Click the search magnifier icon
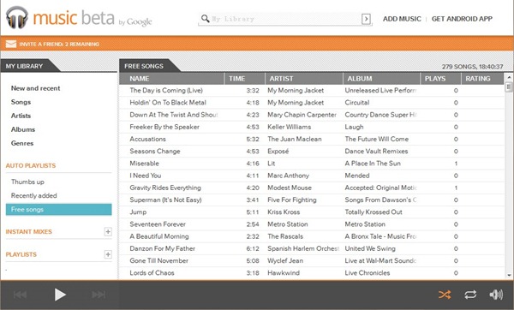Viewport: 514px width, 310px height. [206, 18]
